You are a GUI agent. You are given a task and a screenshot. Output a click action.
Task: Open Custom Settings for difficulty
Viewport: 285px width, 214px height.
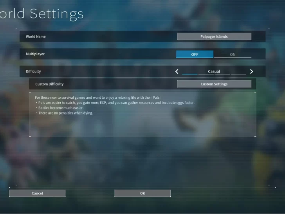point(214,84)
